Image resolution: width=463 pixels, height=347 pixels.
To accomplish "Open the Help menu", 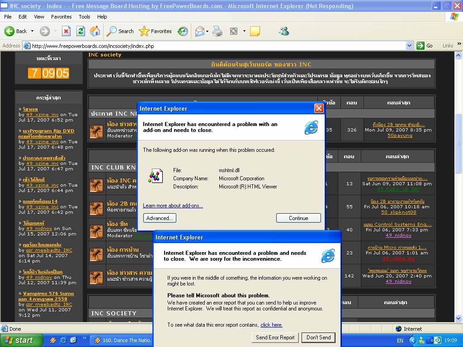I will pyautogui.click(x=102, y=17).
